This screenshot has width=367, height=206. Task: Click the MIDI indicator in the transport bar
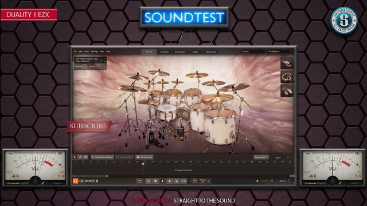(x=283, y=181)
